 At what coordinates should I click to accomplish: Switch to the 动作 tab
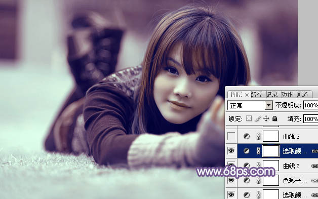click(287, 95)
